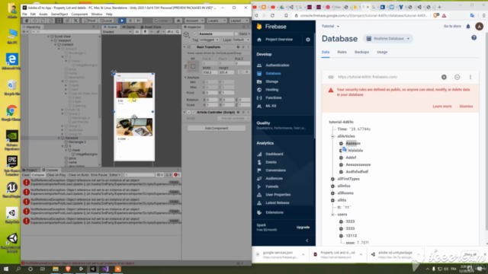This screenshot has width=488, height=274.
Task: Click the Upgrade plan button in Firebase
Action: click(x=303, y=227)
